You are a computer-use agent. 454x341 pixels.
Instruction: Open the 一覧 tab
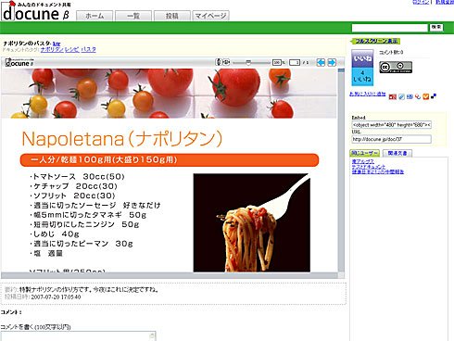pyautogui.click(x=133, y=16)
